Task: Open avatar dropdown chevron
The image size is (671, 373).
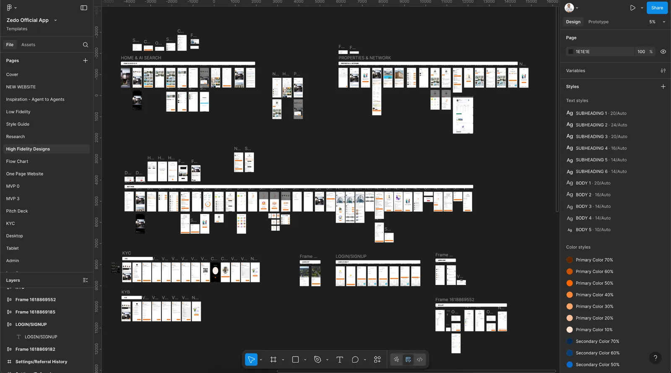Action: [577, 8]
